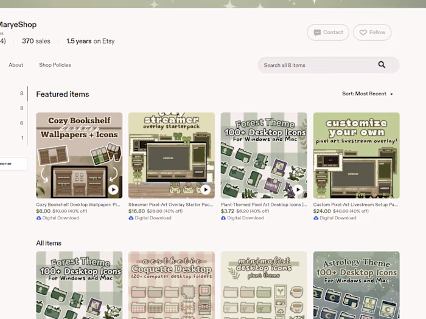
Task: Open aesthetic Coquette Desktop folders thumbnail
Action: click(x=172, y=285)
